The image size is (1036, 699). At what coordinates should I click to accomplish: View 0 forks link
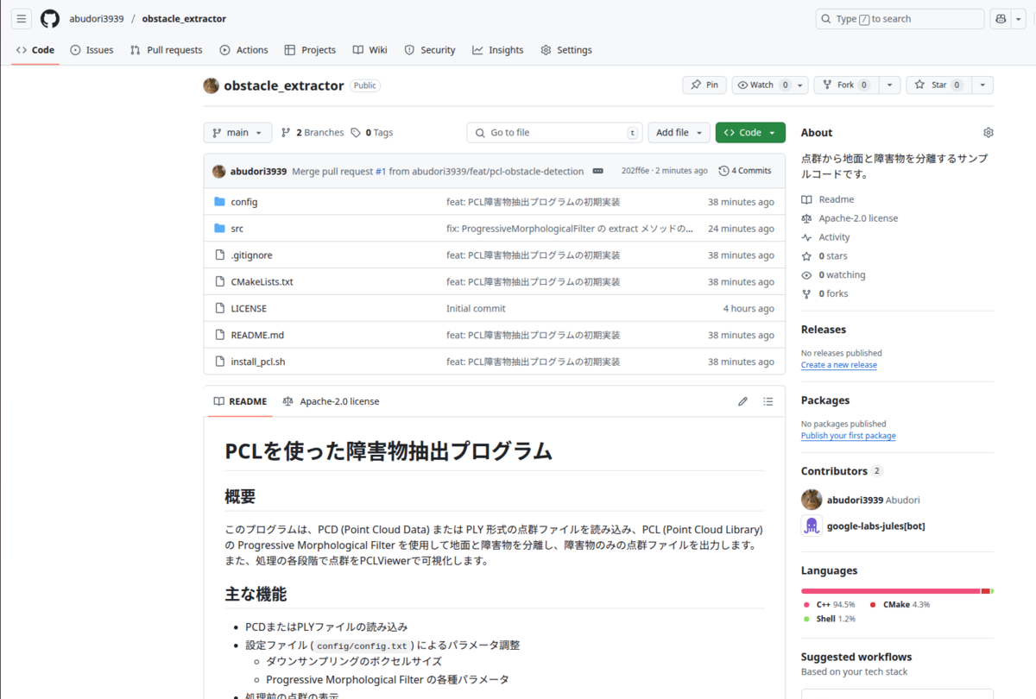824,294
